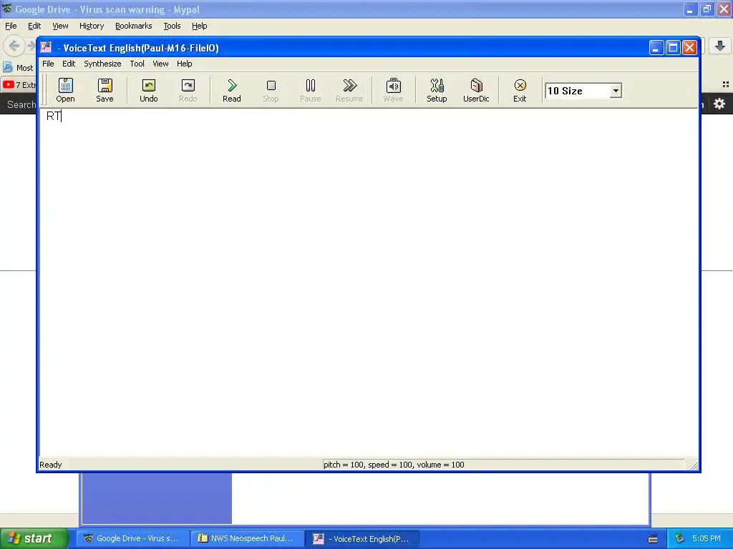
Task: Open the Mypal browser Bookmarks menu
Action: pyautogui.click(x=134, y=26)
